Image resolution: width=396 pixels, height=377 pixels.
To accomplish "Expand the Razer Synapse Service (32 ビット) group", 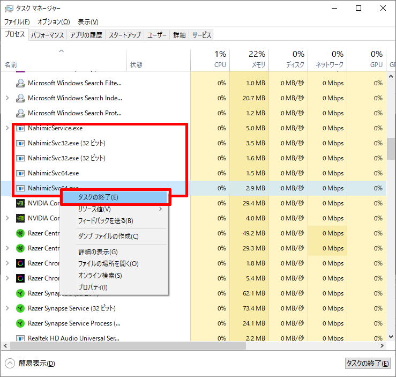I will coord(8,308).
